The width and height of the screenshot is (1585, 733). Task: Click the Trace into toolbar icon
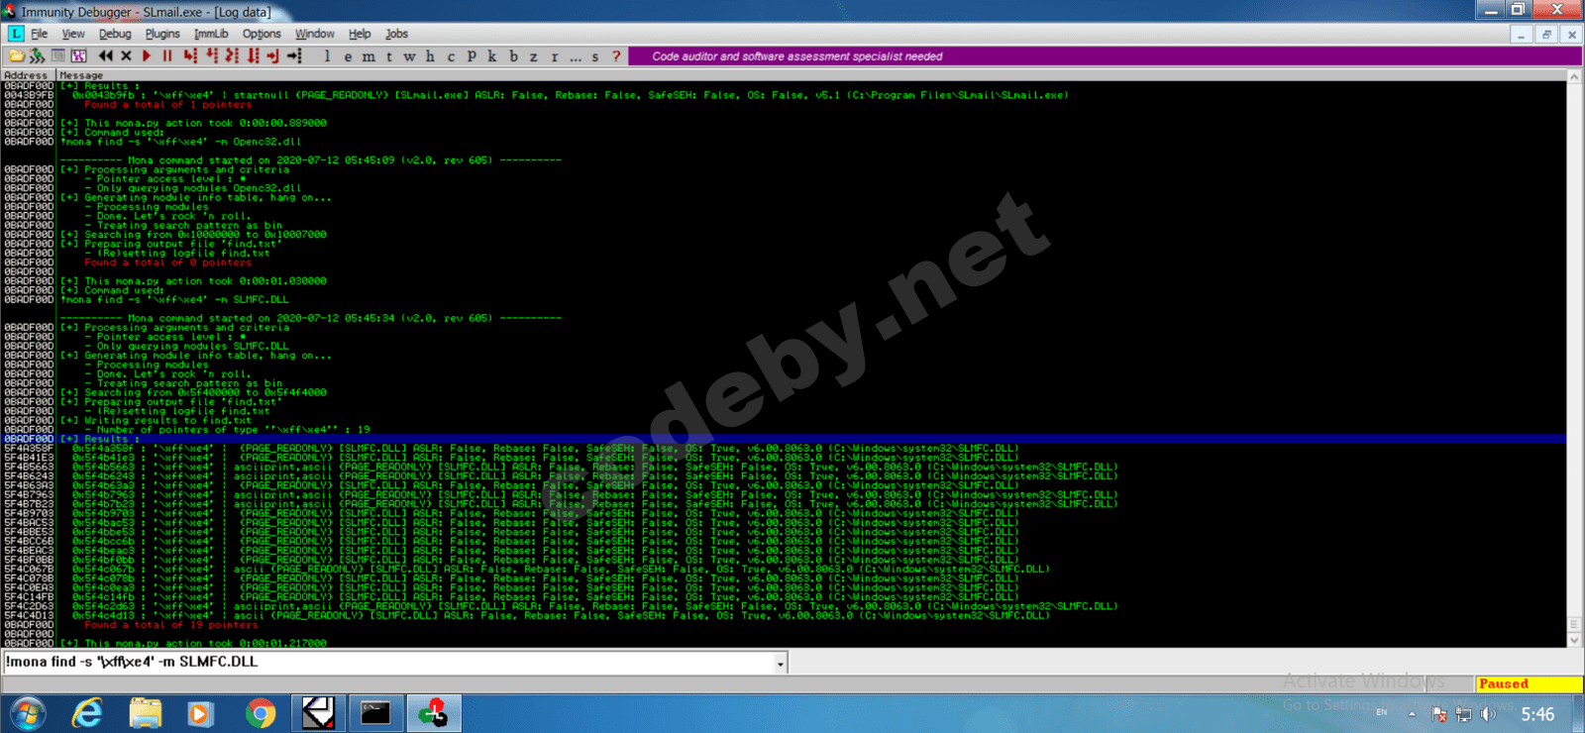(x=233, y=56)
